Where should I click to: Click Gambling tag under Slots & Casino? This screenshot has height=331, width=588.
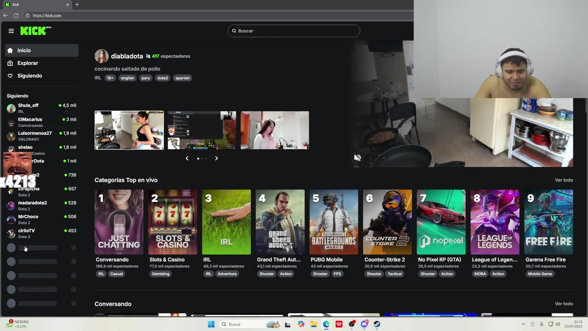[161, 274]
